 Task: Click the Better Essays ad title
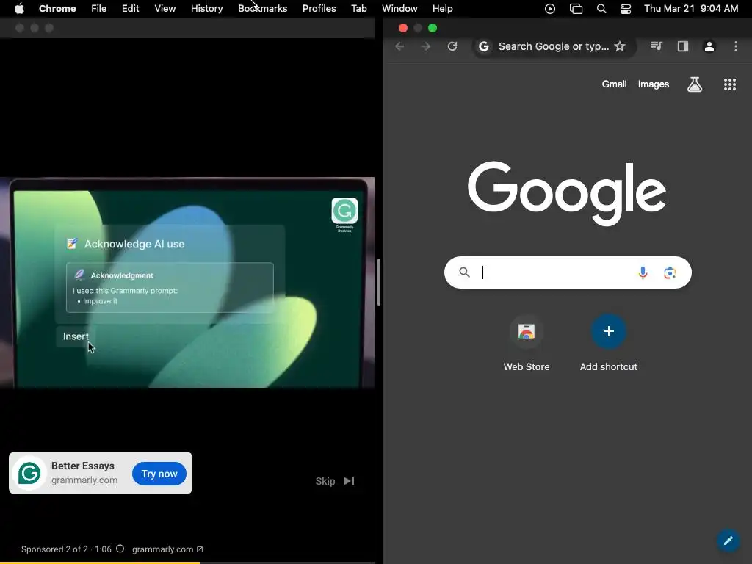pos(83,466)
